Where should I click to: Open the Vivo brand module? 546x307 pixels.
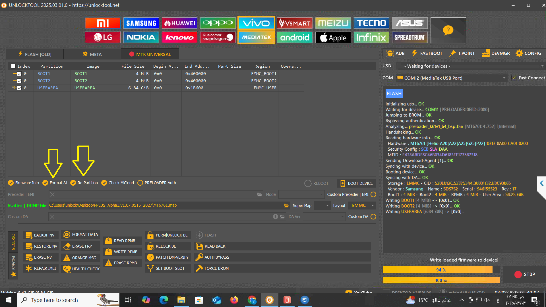pyautogui.click(x=256, y=23)
